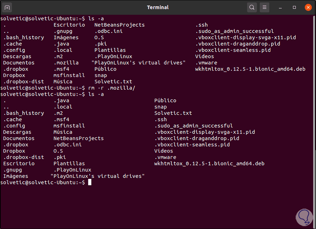Click the first "ls -a" command
This screenshot has width=316, height=229.
(96, 19)
